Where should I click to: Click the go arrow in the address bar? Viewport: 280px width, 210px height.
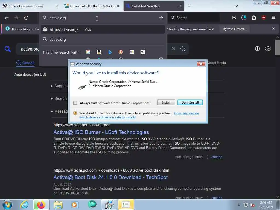point(161,18)
